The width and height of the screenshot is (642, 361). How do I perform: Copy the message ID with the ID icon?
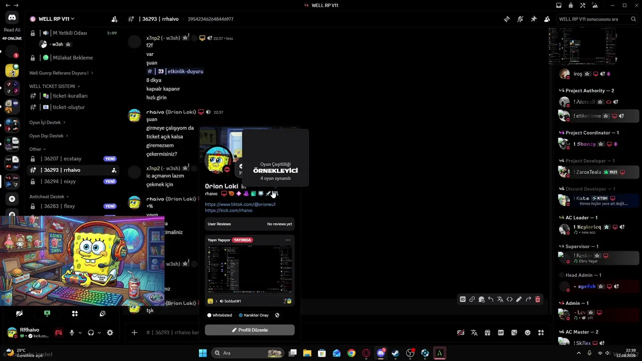(x=462, y=299)
